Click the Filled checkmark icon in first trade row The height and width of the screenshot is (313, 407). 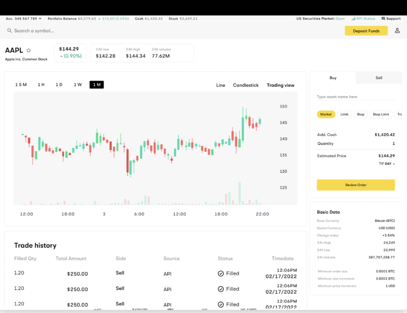coord(221,274)
